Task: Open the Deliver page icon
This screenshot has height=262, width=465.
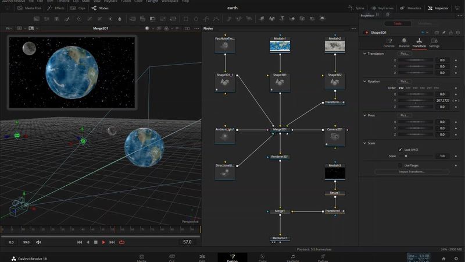Action: click(x=323, y=257)
